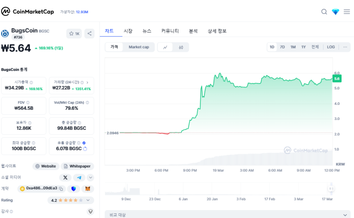Switch to the 커뮤니티 tab
This screenshot has width=354, height=218.
[x=170, y=31]
